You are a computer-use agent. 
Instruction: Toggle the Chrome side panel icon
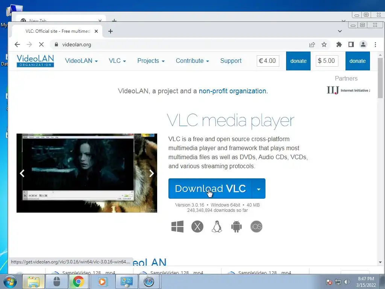point(351,44)
